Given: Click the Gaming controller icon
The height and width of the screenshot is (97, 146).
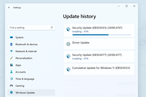Looking at the screenshot, I should point(11,85).
